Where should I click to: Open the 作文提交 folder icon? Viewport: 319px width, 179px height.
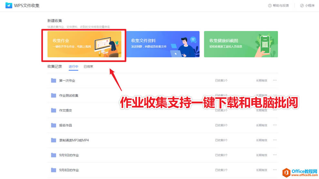click(54, 110)
